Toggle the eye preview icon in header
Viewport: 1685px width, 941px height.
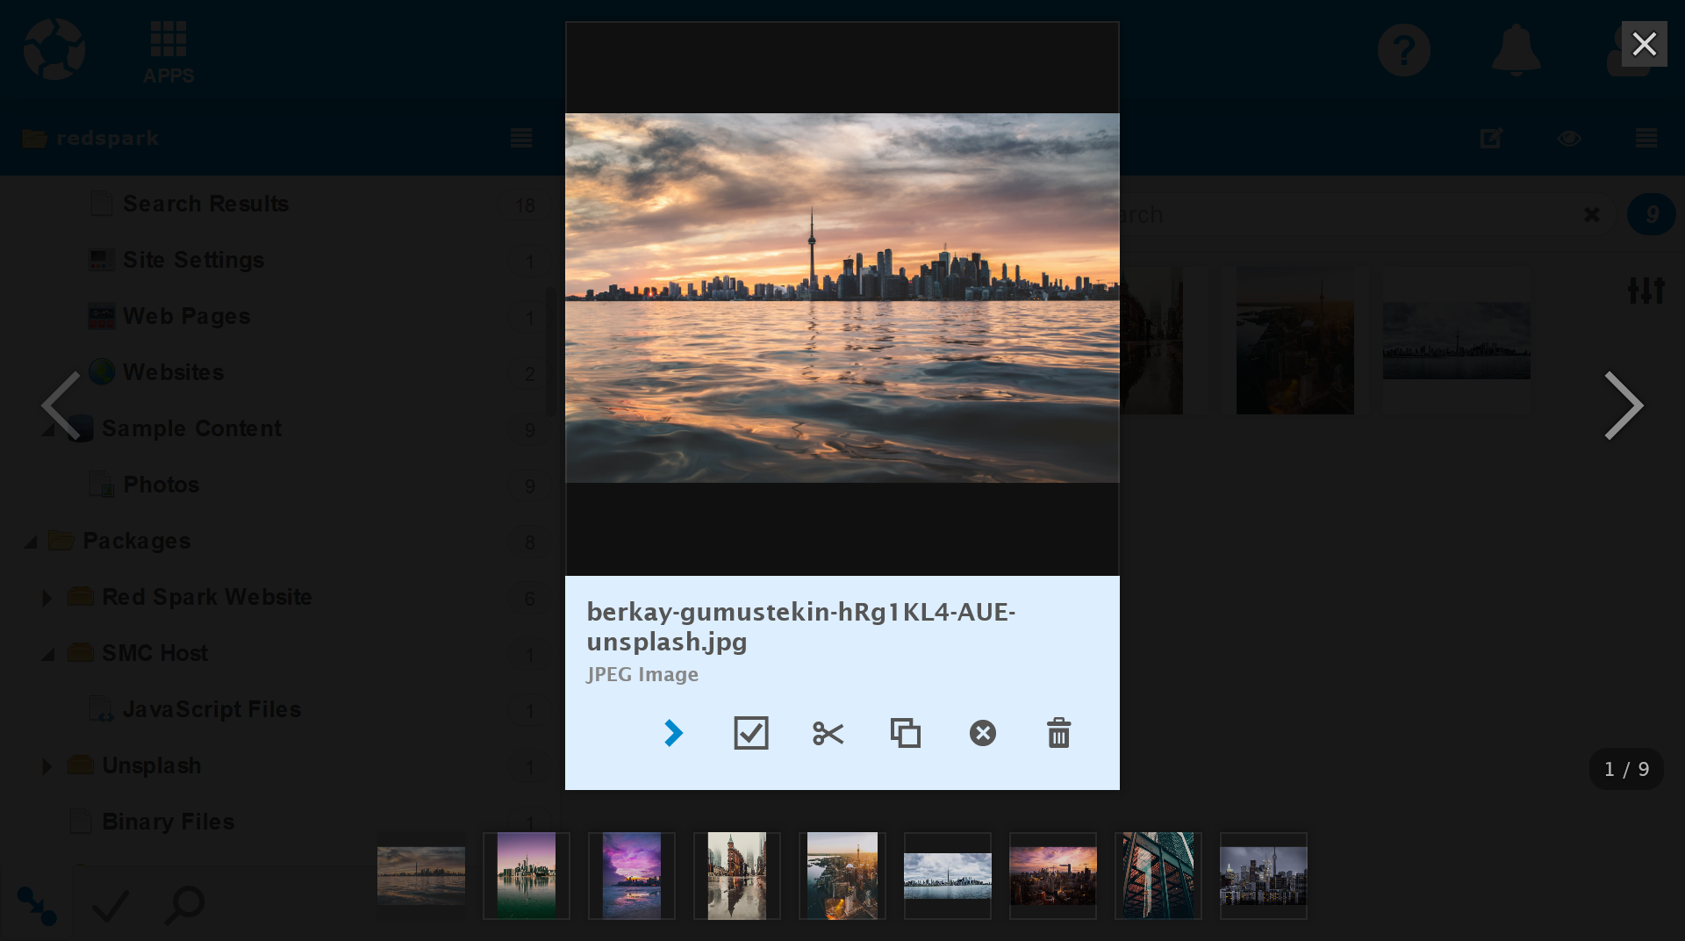click(x=1568, y=139)
